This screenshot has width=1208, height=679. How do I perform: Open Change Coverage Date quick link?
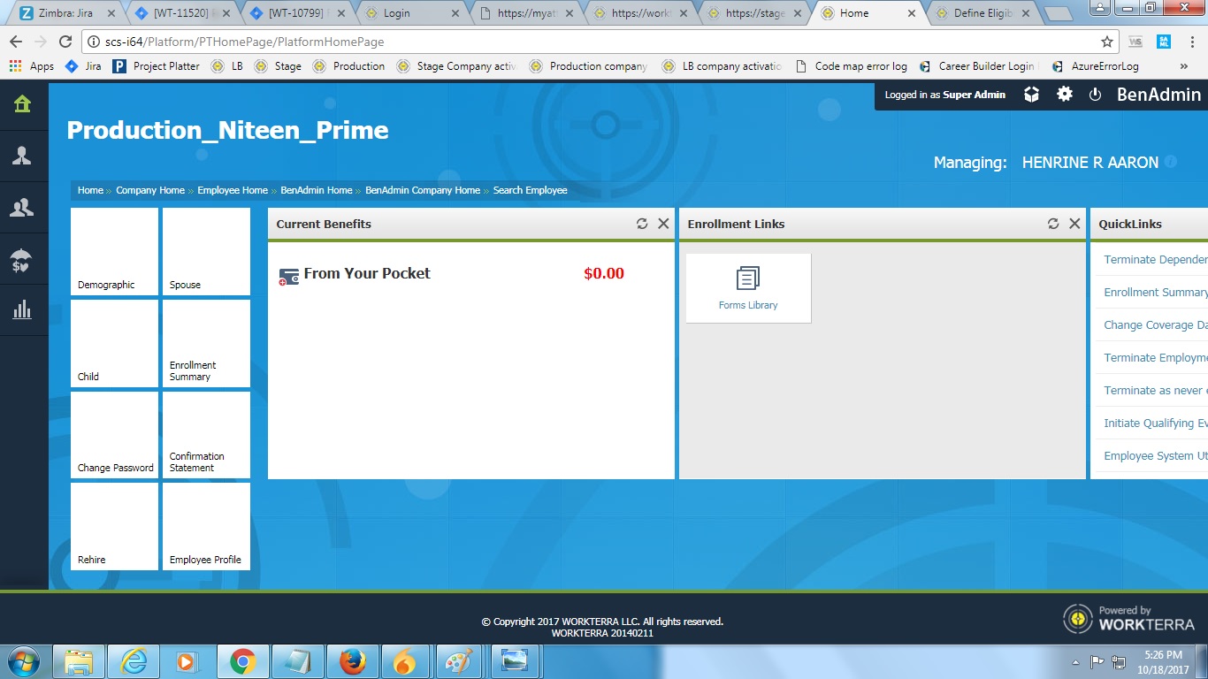tap(1155, 325)
